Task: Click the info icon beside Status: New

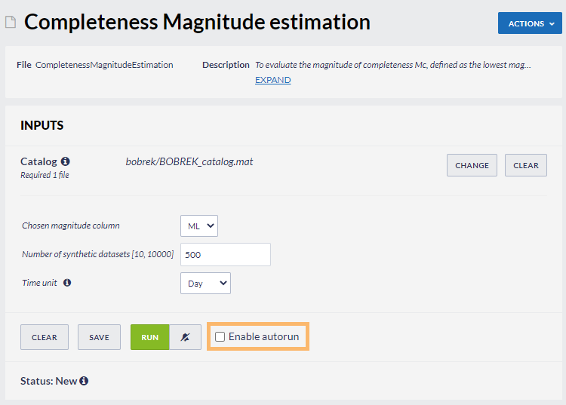Action: tap(84, 381)
